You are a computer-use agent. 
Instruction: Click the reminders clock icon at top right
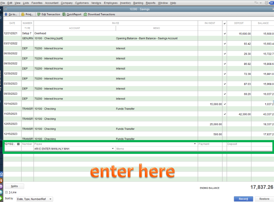tap(266, 3)
